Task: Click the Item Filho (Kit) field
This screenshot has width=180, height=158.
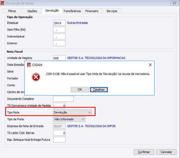Action: (59, 30)
